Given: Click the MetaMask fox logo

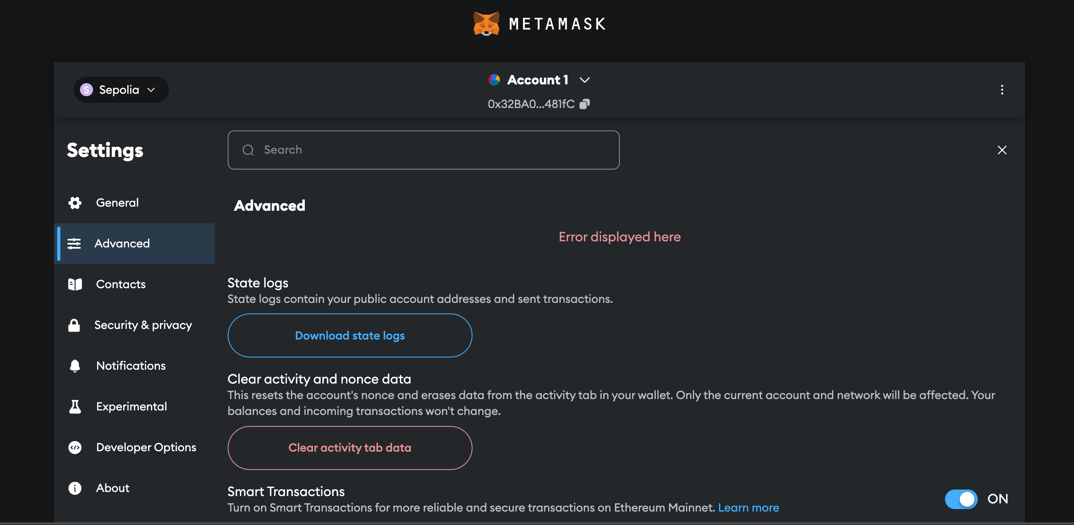Looking at the screenshot, I should click(486, 23).
